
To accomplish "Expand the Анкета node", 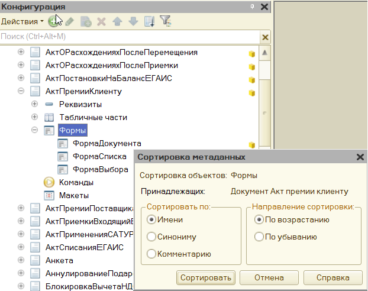I will [x=21, y=260].
